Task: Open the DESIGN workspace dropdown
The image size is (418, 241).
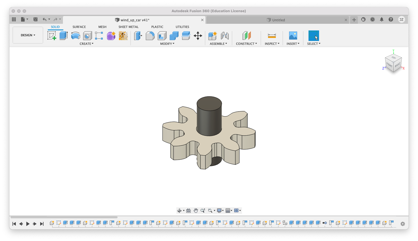Action: [28, 35]
